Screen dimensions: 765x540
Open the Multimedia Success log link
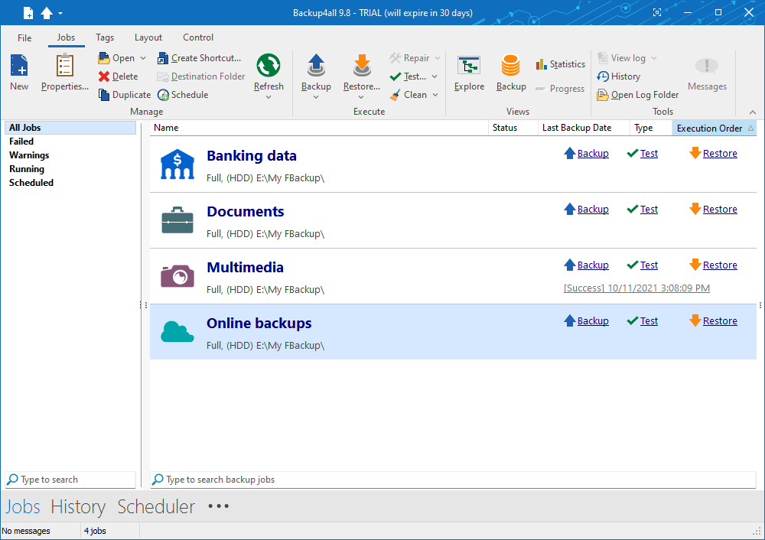636,288
